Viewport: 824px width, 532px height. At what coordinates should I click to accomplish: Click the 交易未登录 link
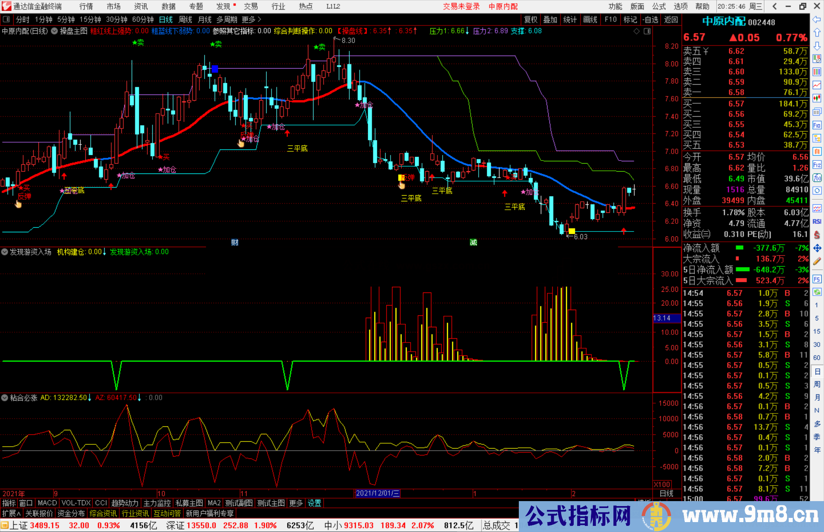coord(461,6)
